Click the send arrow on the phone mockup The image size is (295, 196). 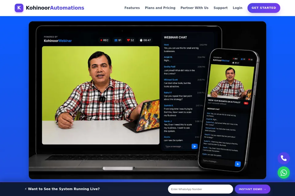click(238, 164)
